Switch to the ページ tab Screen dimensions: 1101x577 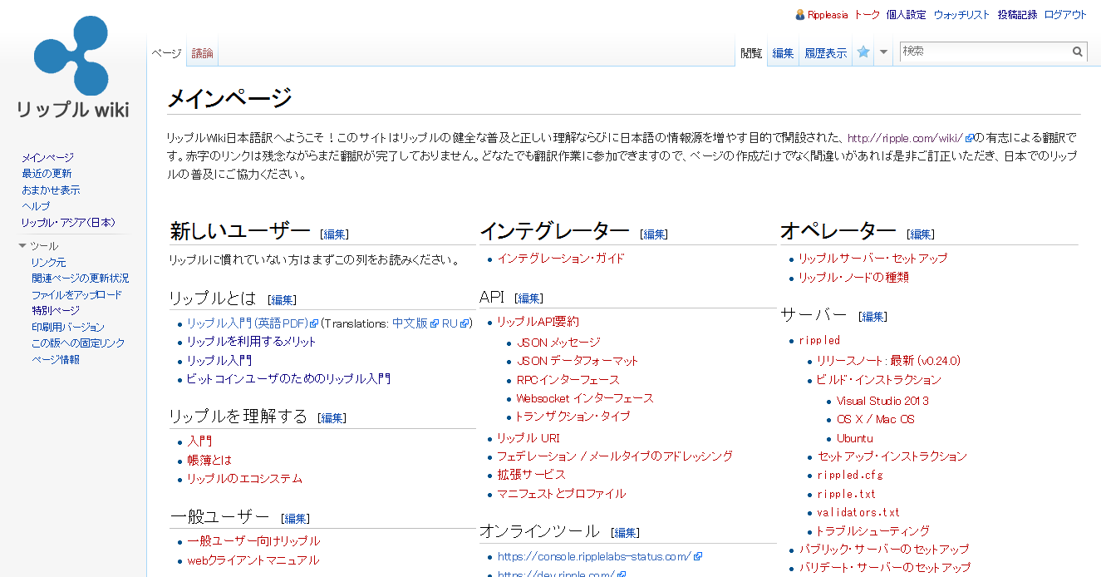pyautogui.click(x=166, y=53)
